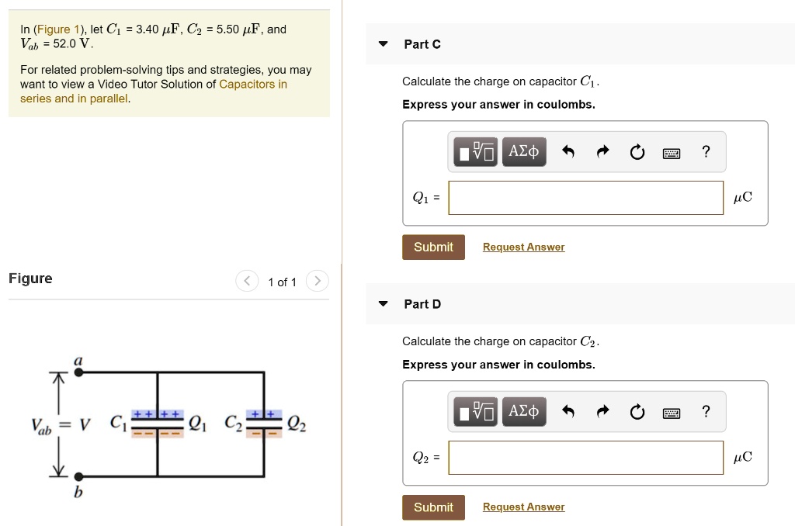This screenshot has width=795, height=526.
Task: Click the previous figure arrow
Action: pos(247,281)
